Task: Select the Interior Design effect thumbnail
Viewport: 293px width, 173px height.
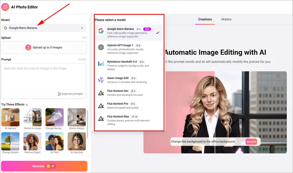Action: click(77, 117)
